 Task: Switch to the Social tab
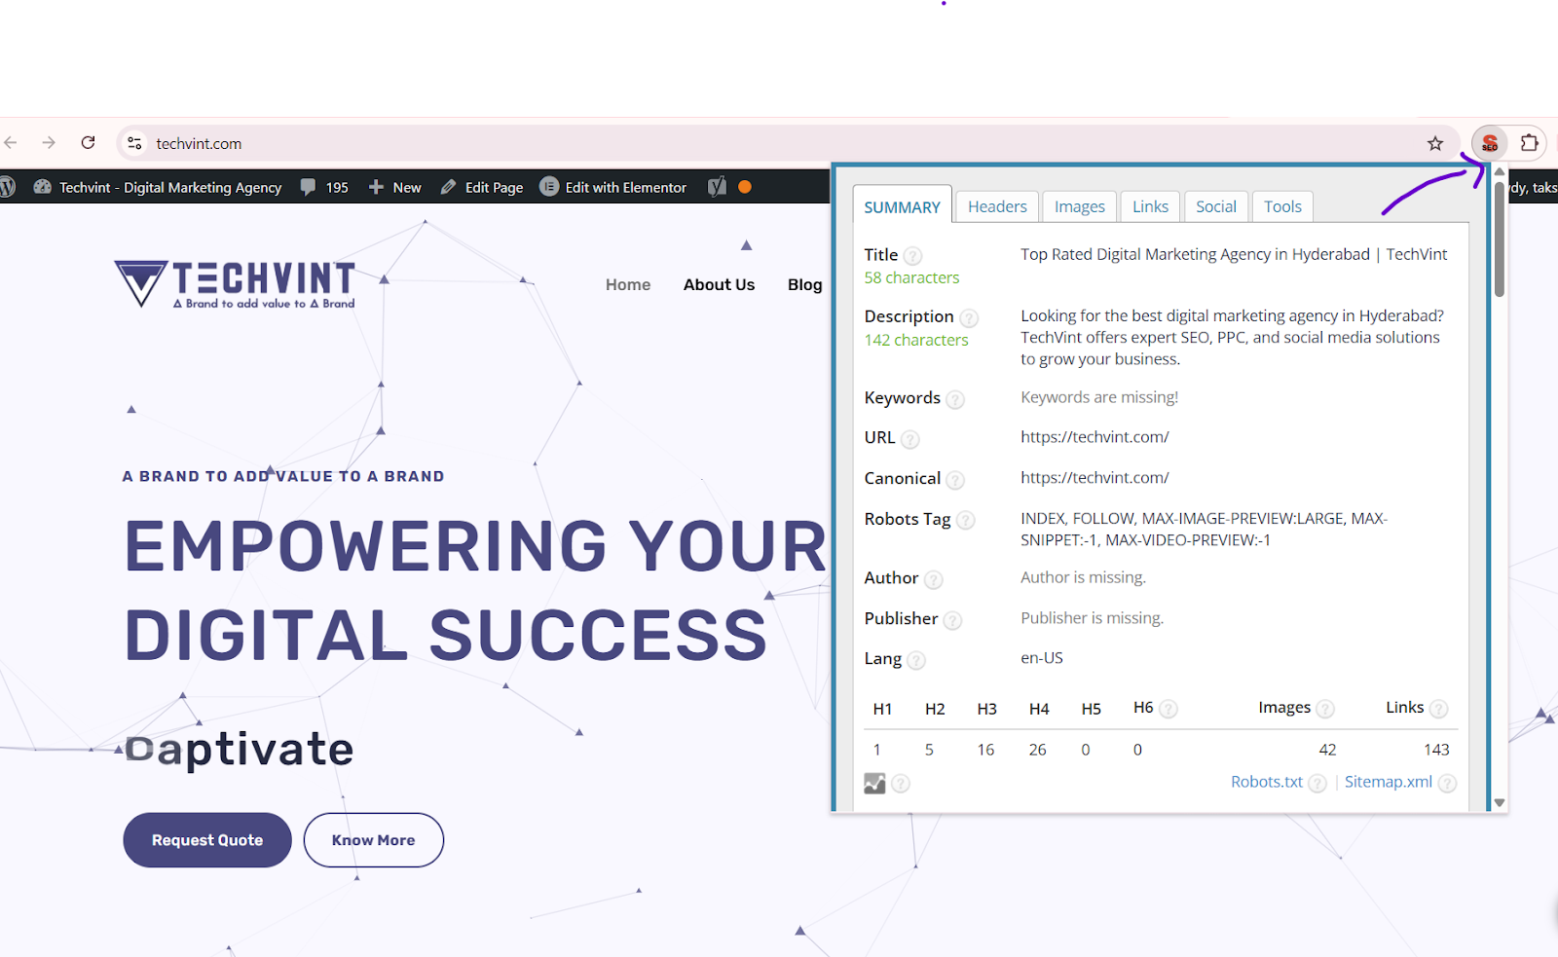[x=1216, y=206]
